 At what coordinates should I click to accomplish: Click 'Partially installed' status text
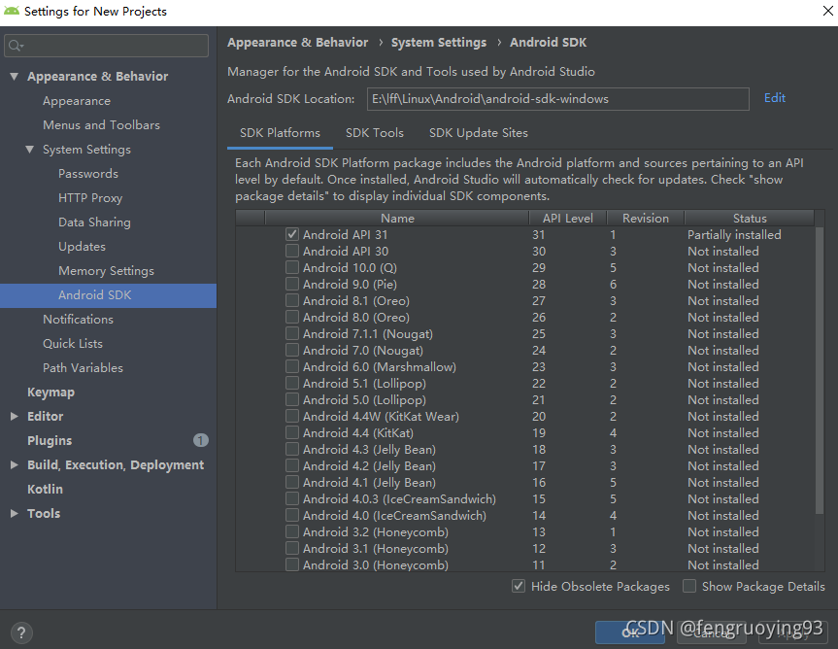[734, 235]
